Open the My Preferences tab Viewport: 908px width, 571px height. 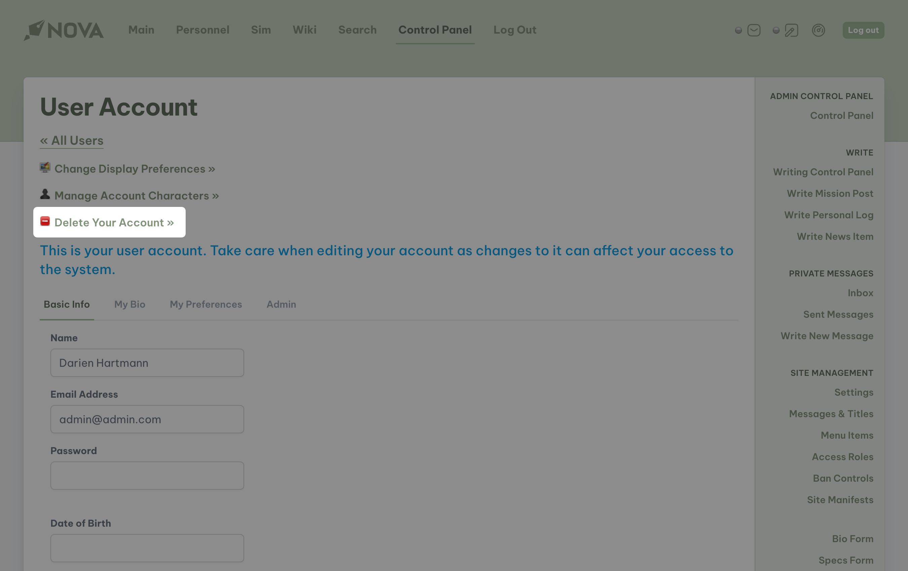(205, 304)
